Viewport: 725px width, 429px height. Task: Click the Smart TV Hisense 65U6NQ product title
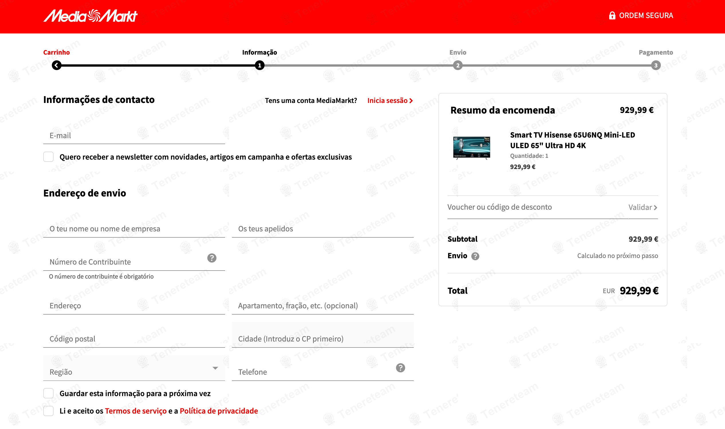coord(572,140)
